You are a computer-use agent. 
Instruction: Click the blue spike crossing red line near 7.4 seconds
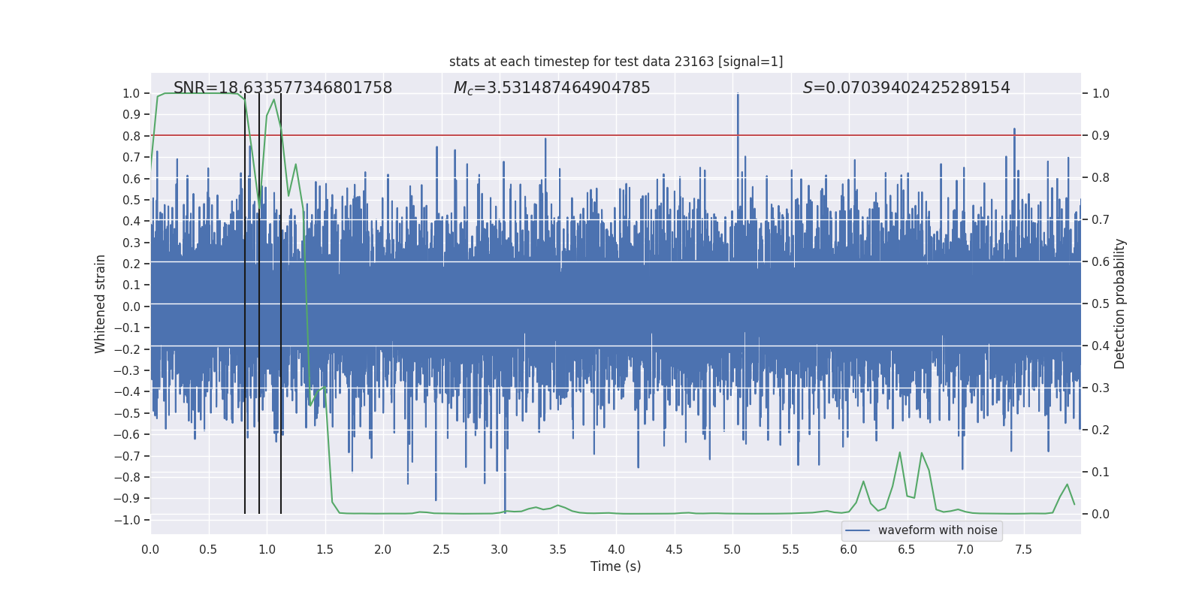[1014, 132]
